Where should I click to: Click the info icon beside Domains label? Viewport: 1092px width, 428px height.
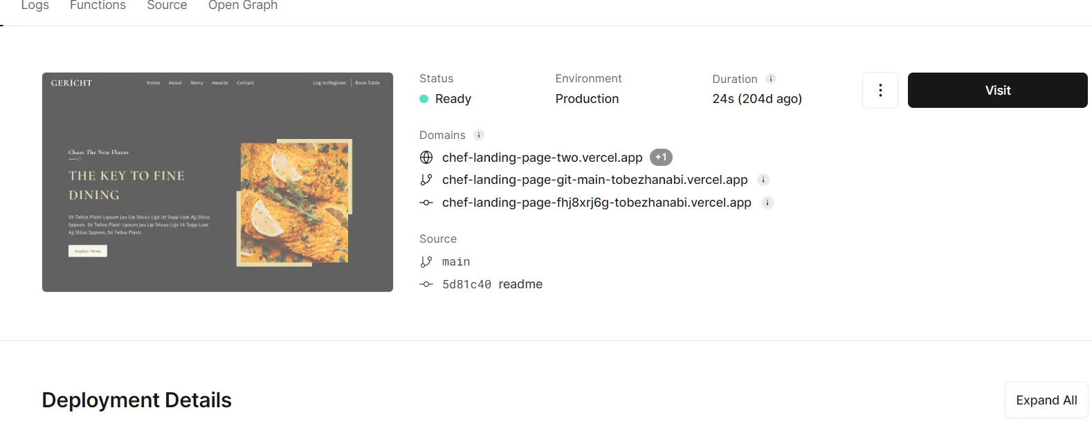tap(479, 135)
